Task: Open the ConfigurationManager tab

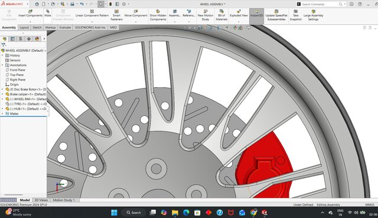Action: (21, 39)
